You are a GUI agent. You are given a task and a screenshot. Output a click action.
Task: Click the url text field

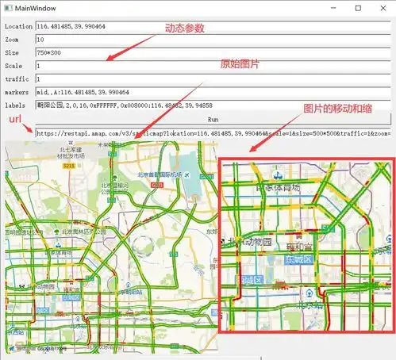point(213,133)
